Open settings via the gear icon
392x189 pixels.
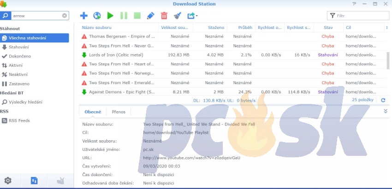8,180
